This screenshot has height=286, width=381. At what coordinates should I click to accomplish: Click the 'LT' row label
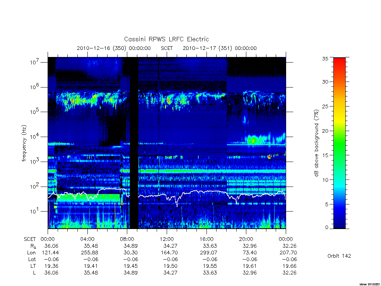33,266
